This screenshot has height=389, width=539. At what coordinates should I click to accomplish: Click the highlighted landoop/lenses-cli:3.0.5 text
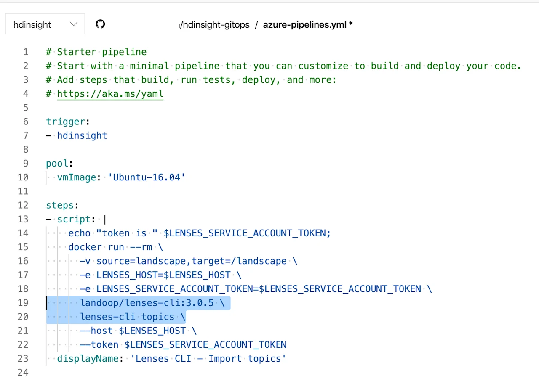tap(147, 303)
